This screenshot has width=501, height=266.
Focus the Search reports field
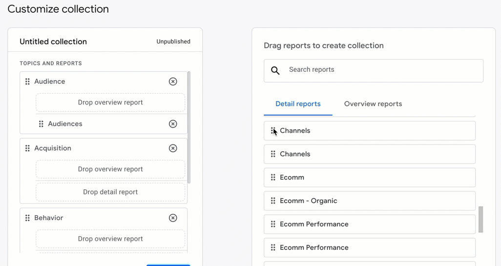(x=374, y=71)
